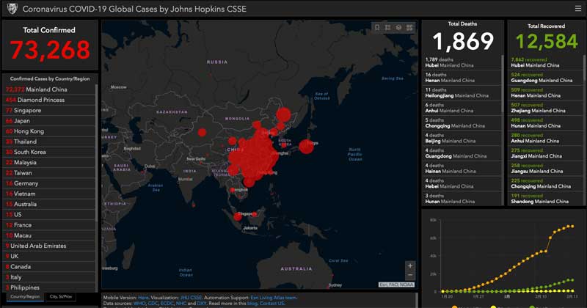
Task: Switch to the Country/Region tab
Action: [x=25, y=296]
